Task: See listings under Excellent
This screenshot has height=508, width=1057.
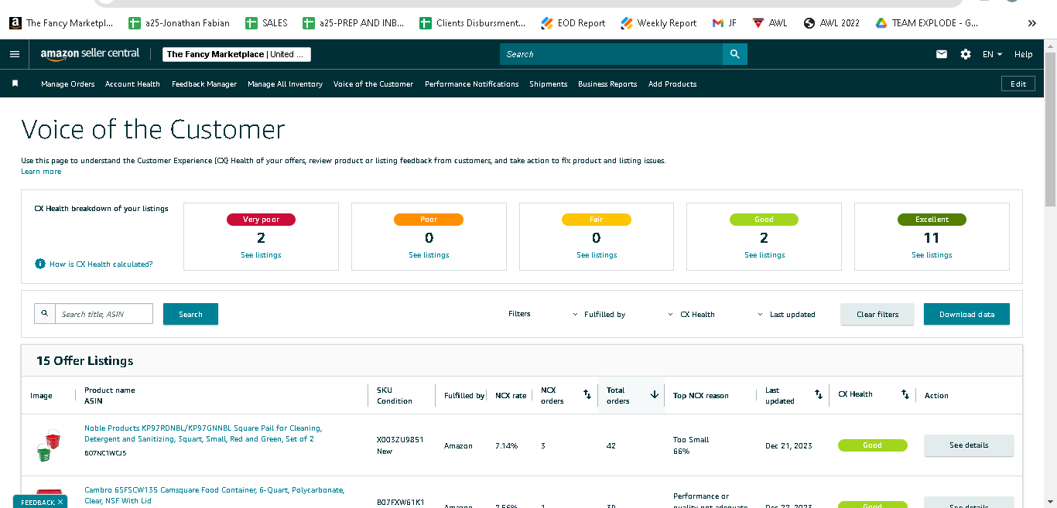Action: tap(932, 255)
